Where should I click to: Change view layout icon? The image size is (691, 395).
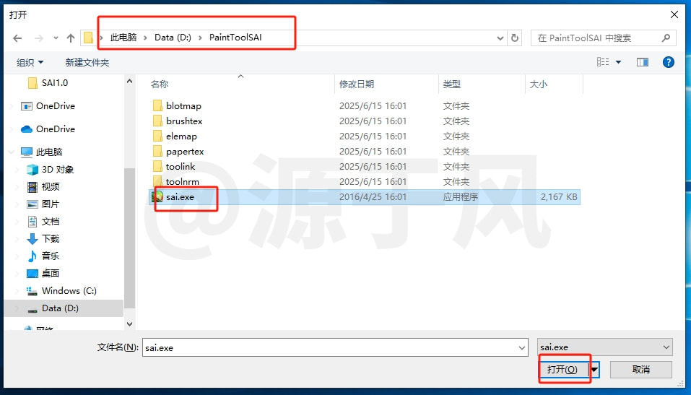pyautogui.click(x=603, y=62)
